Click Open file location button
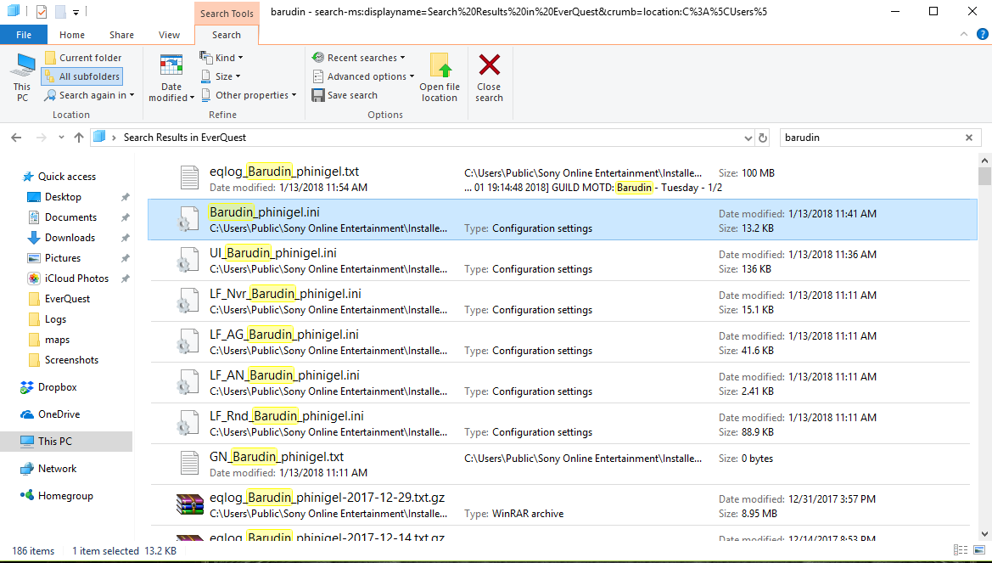Viewport: 992px width, 563px height. (x=440, y=77)
